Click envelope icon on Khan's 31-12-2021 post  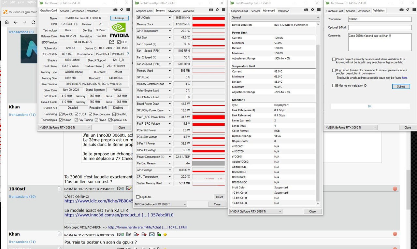click(152, 234)
